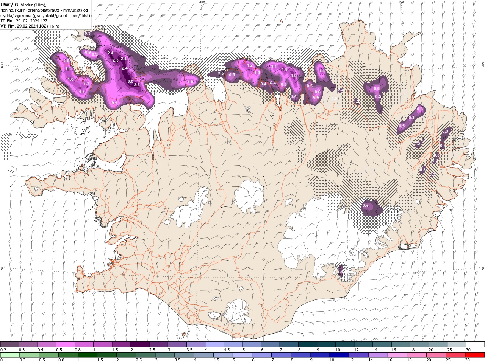Image resolution: width=485 pixels, height=363 pixels.
Task: Pick the pale green 0.1 swatch in bottom legend
Action: coord(9,355)
